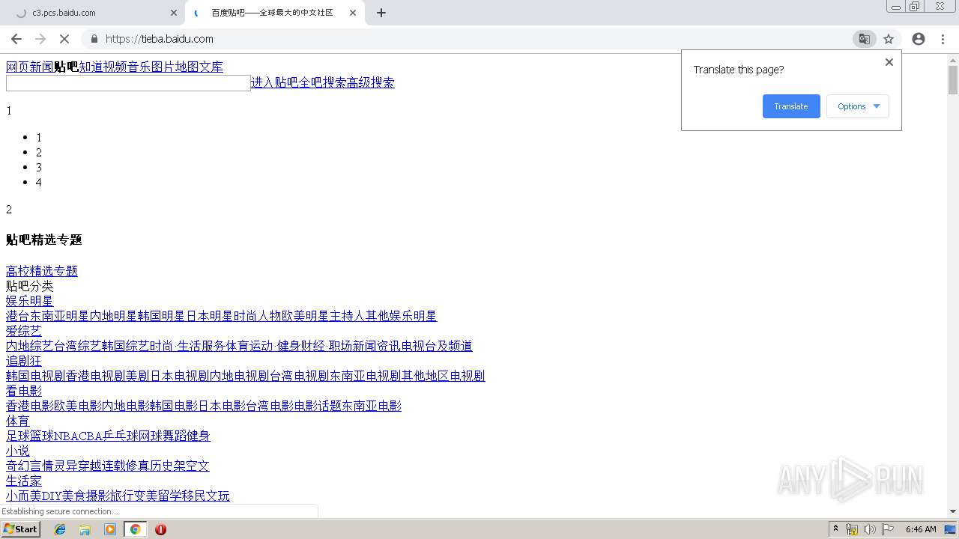Open the 音乐 link
The height and width of the screenshot is (539, 959).
click(139, 67)
